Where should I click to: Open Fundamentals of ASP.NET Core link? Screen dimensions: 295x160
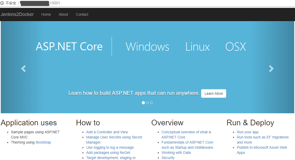[188, 145]
